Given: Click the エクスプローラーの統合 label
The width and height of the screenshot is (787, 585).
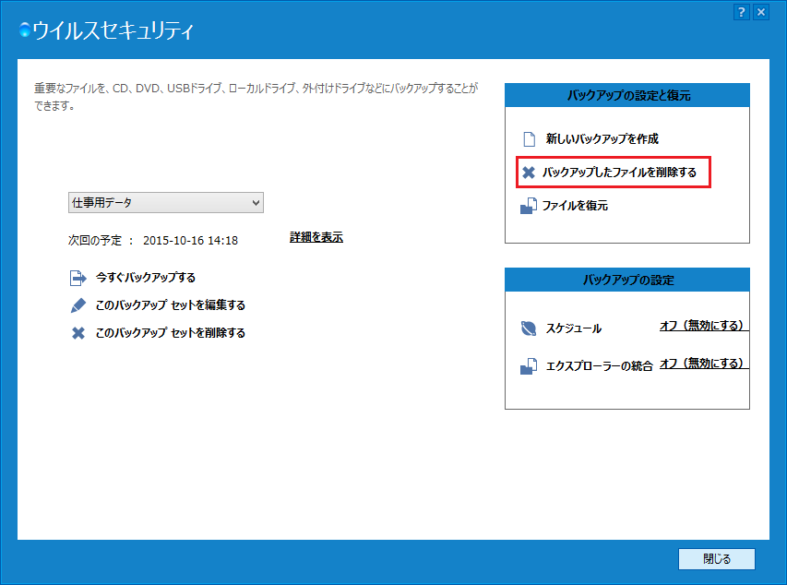Looking at the screenshot, I should (x=600, y=366).
